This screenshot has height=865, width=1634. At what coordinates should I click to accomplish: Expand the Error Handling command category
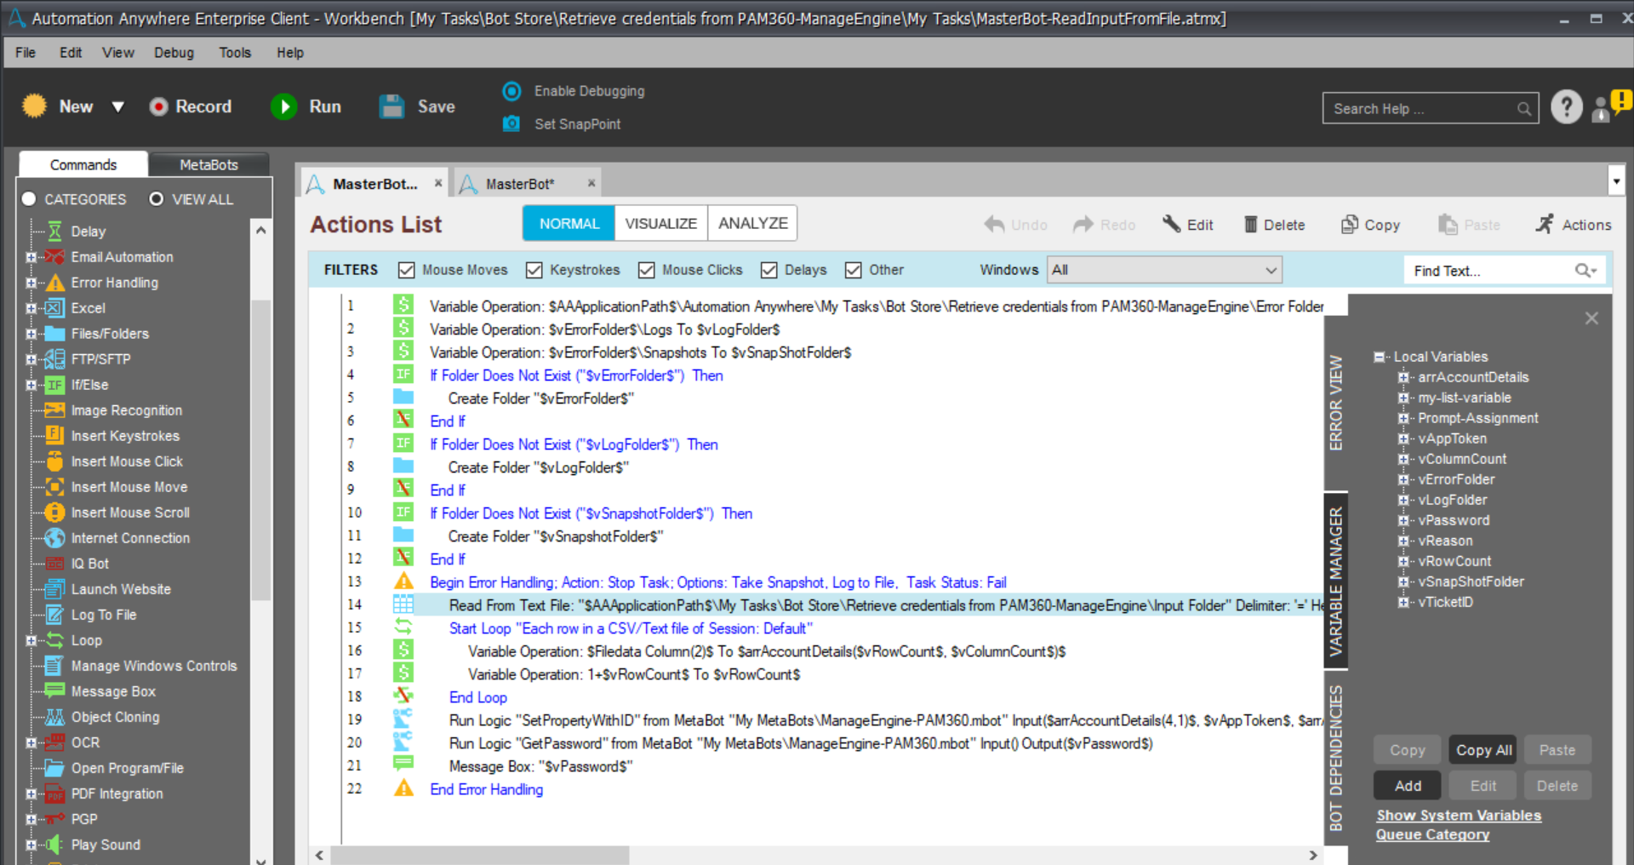[x=31, y=283]
